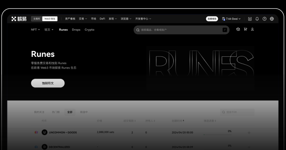Sort by 创建时间 creation time column
Image resolution: width=286 pixels, height=150 pixels.
click(178, 121)
